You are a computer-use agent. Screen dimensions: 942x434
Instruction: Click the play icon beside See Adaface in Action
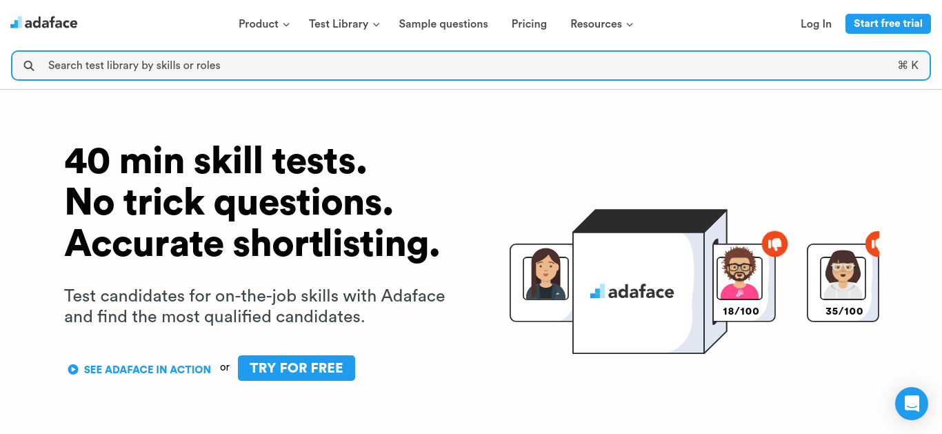72,369
